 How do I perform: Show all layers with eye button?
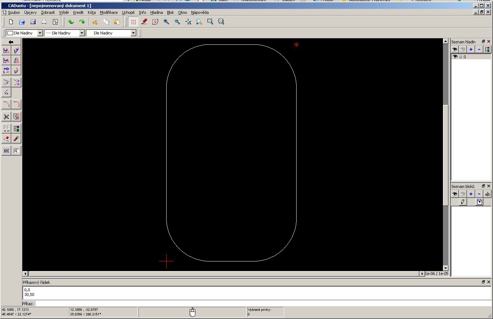pos(455,49)
